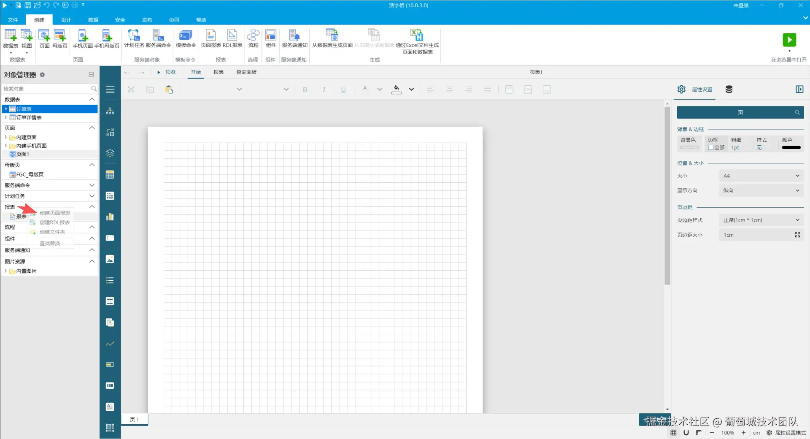Toggle underline formatting
Viewport: 810px width, 439px height.
(x=343, y=89)
